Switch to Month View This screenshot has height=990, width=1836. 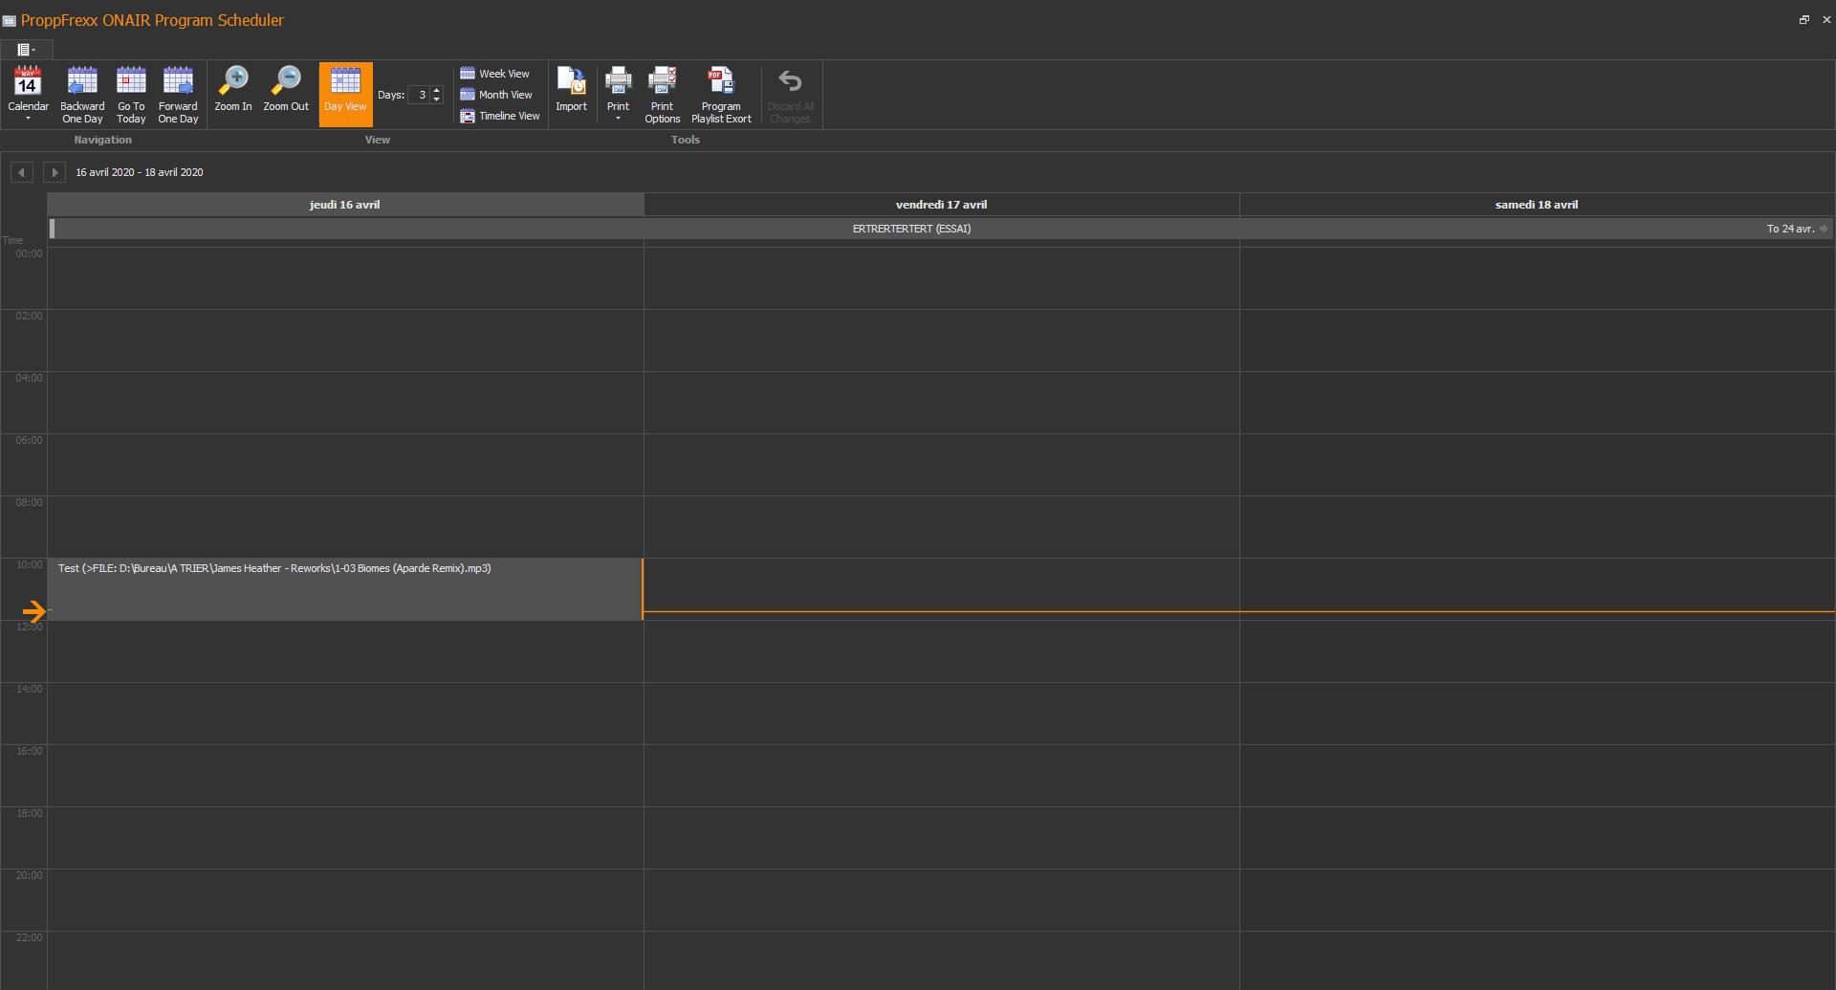pos(496,95)
